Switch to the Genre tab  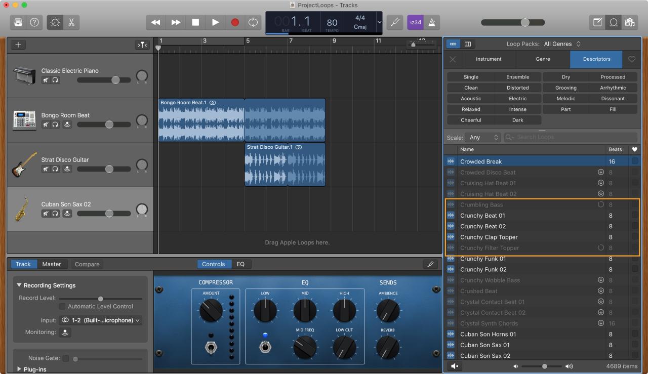[542, 59]
